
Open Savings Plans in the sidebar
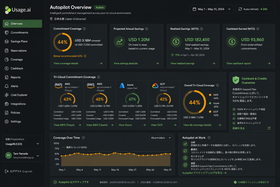click(22, 41)
